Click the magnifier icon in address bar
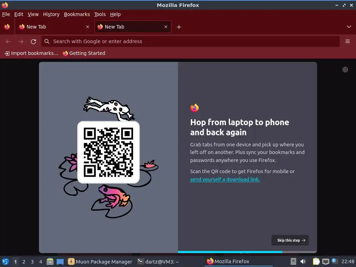This screenshot has height=267, width=356. 47,41
